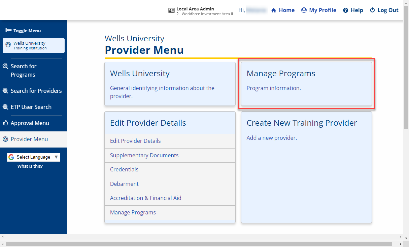409x247 pixels.
Task: Click the Provider Menu sidebar icon
Action: point(5,139)
